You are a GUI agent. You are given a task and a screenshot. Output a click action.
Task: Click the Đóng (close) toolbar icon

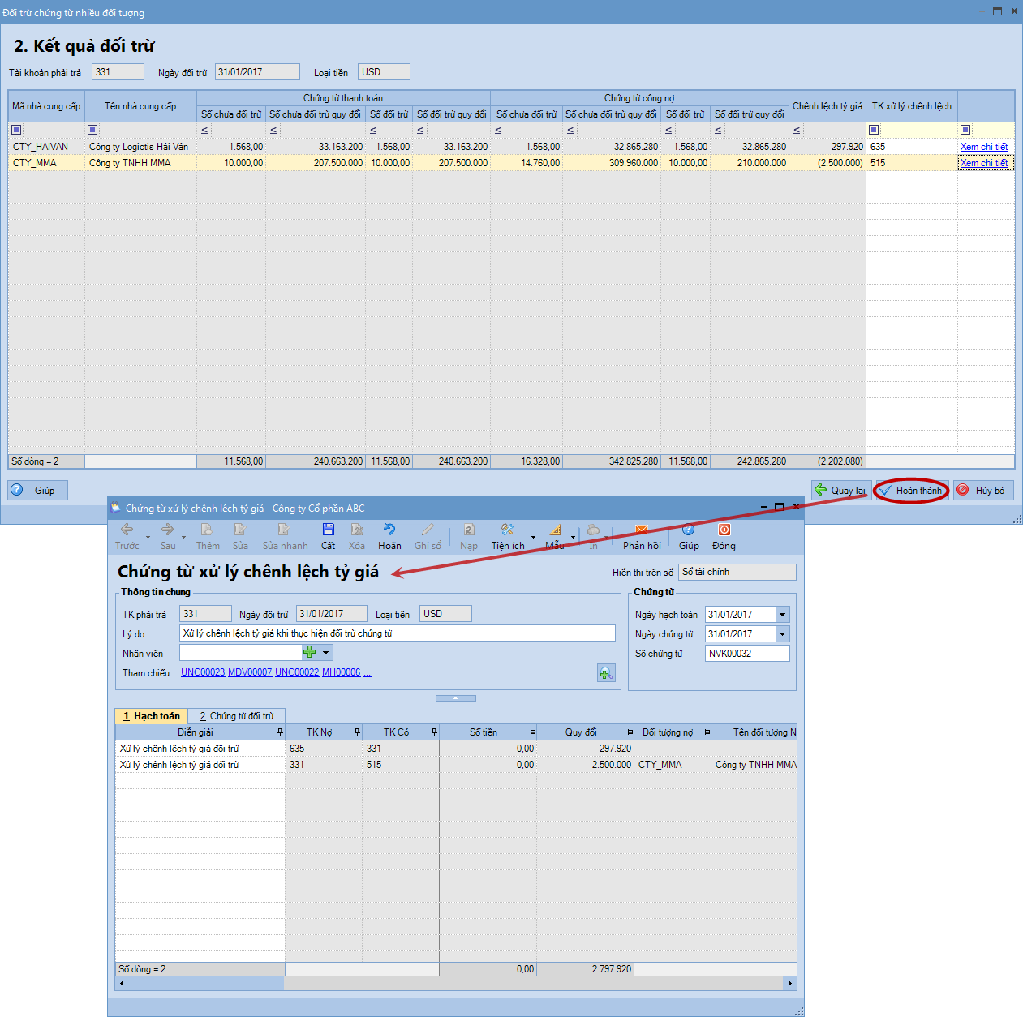click(724, 530)
